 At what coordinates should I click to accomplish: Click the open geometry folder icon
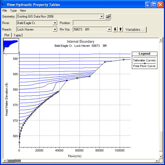click(x=108, y=16)
